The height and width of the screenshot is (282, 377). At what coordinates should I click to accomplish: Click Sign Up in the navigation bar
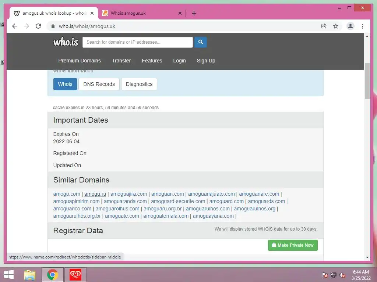(206, 61)
